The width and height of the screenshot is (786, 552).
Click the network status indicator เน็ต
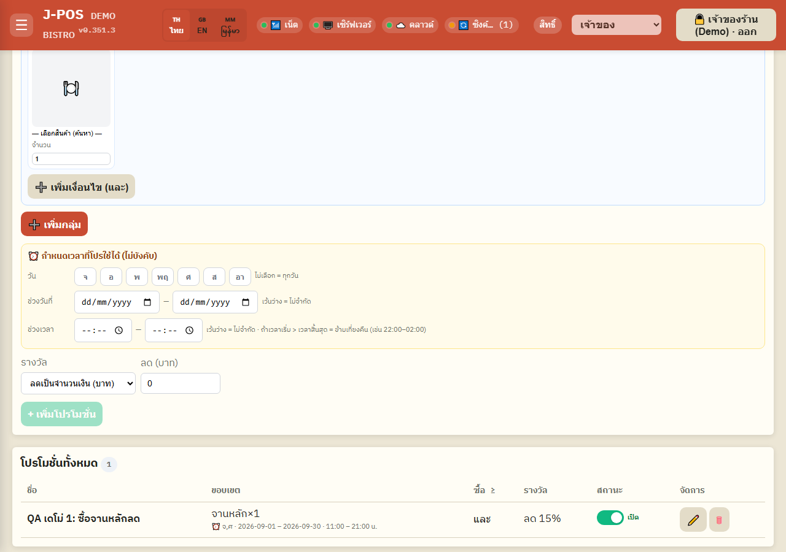(x=279, y=25)
